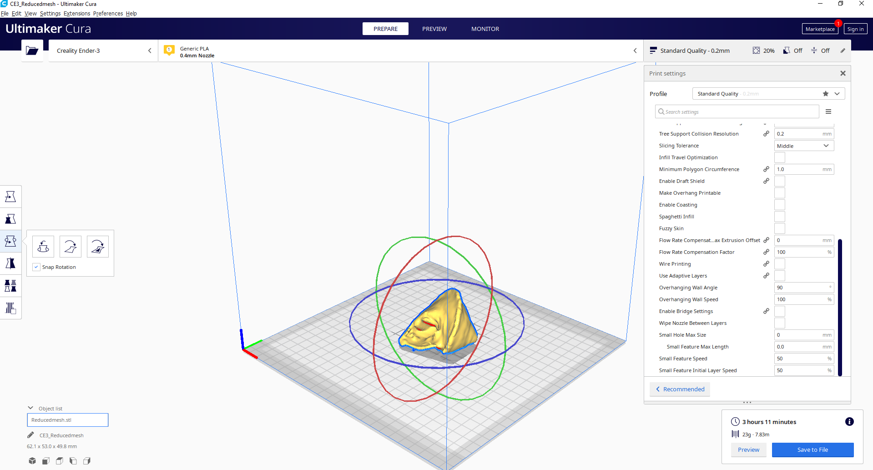The image size is (873, 470).
Task: Toggle Wipe Nozzle Between Layers checkbox
Action: pyautogui.click(x=780, y=323)
